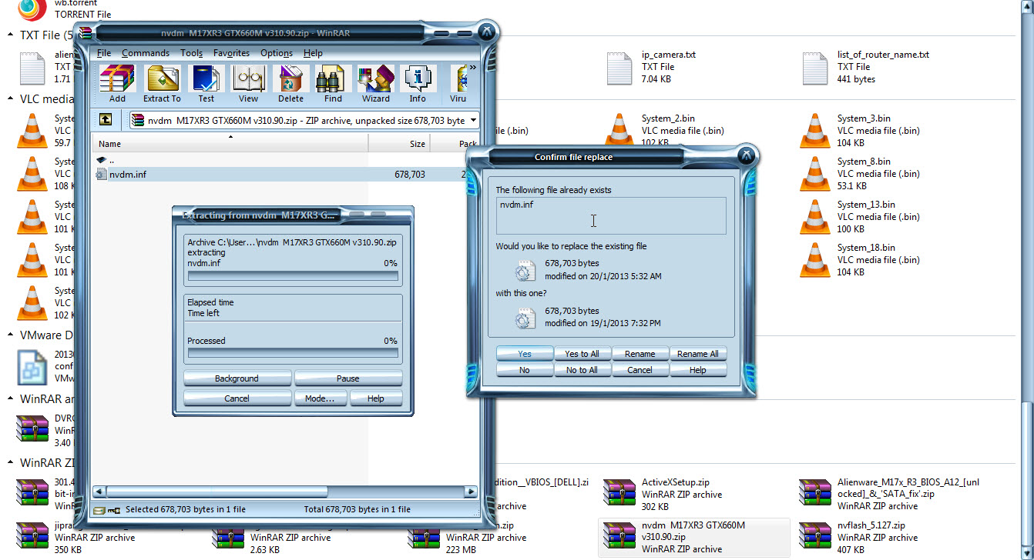The height and width of the screenshot is (560, 1034).
Task: Select the wb.torrent file icon in Explorer
Action: pos(31,8)
